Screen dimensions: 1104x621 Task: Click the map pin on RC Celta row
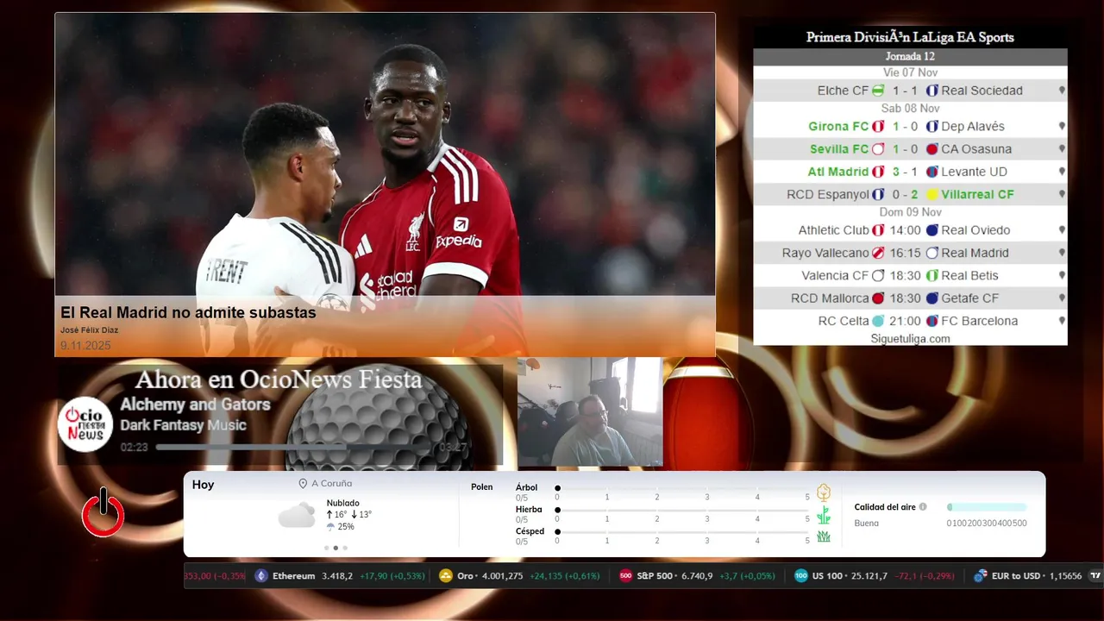[1062, 321]
